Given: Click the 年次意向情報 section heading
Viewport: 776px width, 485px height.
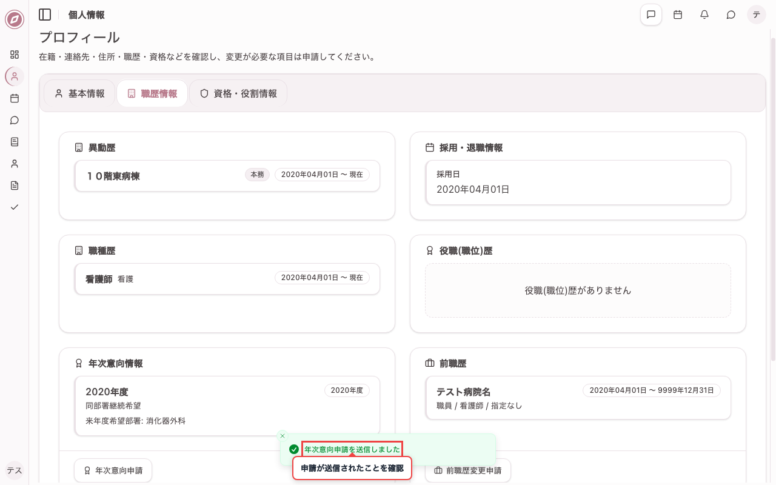Looking at the screenshot, I should pos(116,363).
